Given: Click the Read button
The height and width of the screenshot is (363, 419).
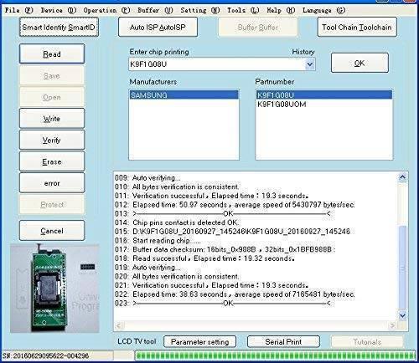Looking at the screenshot, I should tap(52, 54).
